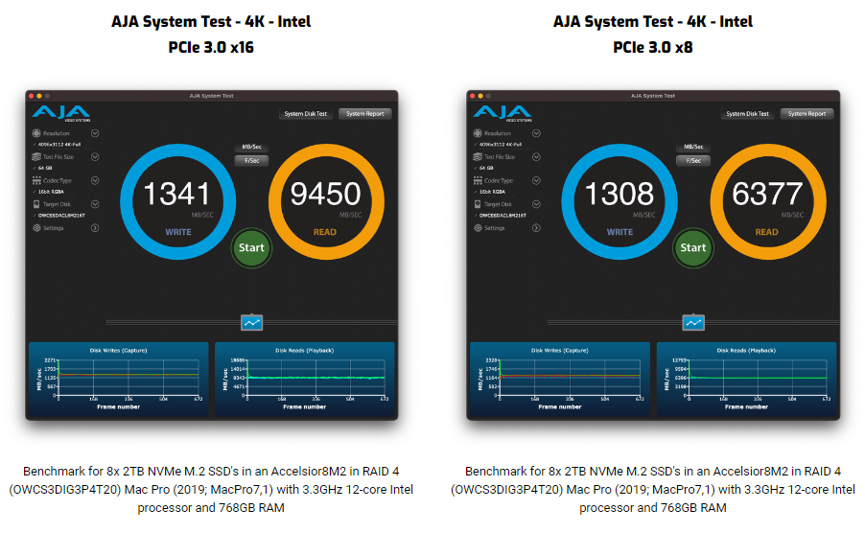Click the Test File Size icon in the x16 window
The image size is (865, 533).
tap(36, 157)
